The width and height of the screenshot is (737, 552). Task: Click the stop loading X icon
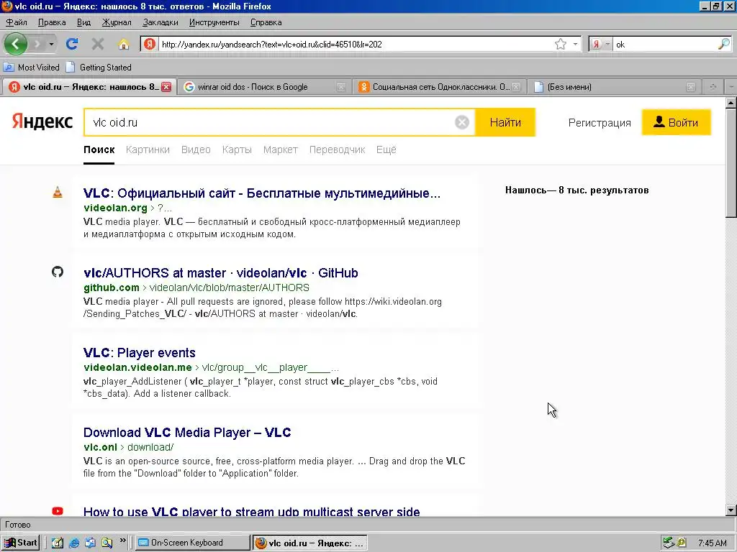[x=98, y=44]
